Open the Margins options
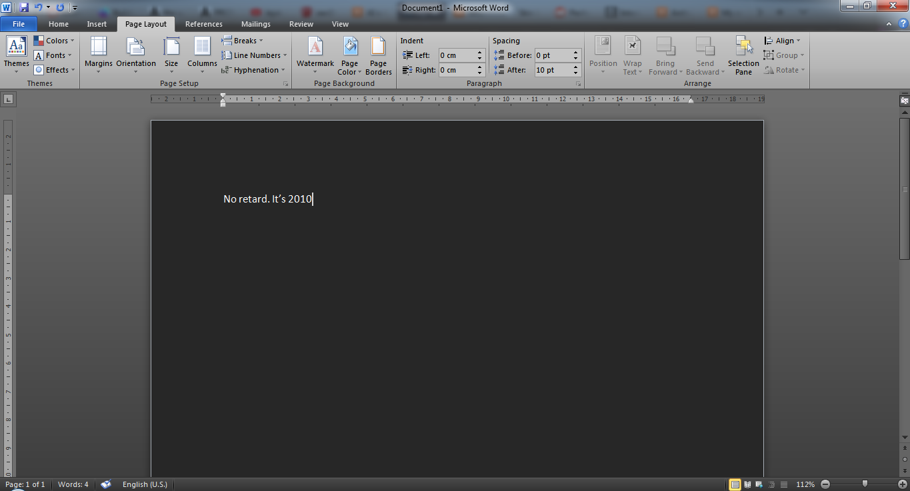 (x=99, y=56)
